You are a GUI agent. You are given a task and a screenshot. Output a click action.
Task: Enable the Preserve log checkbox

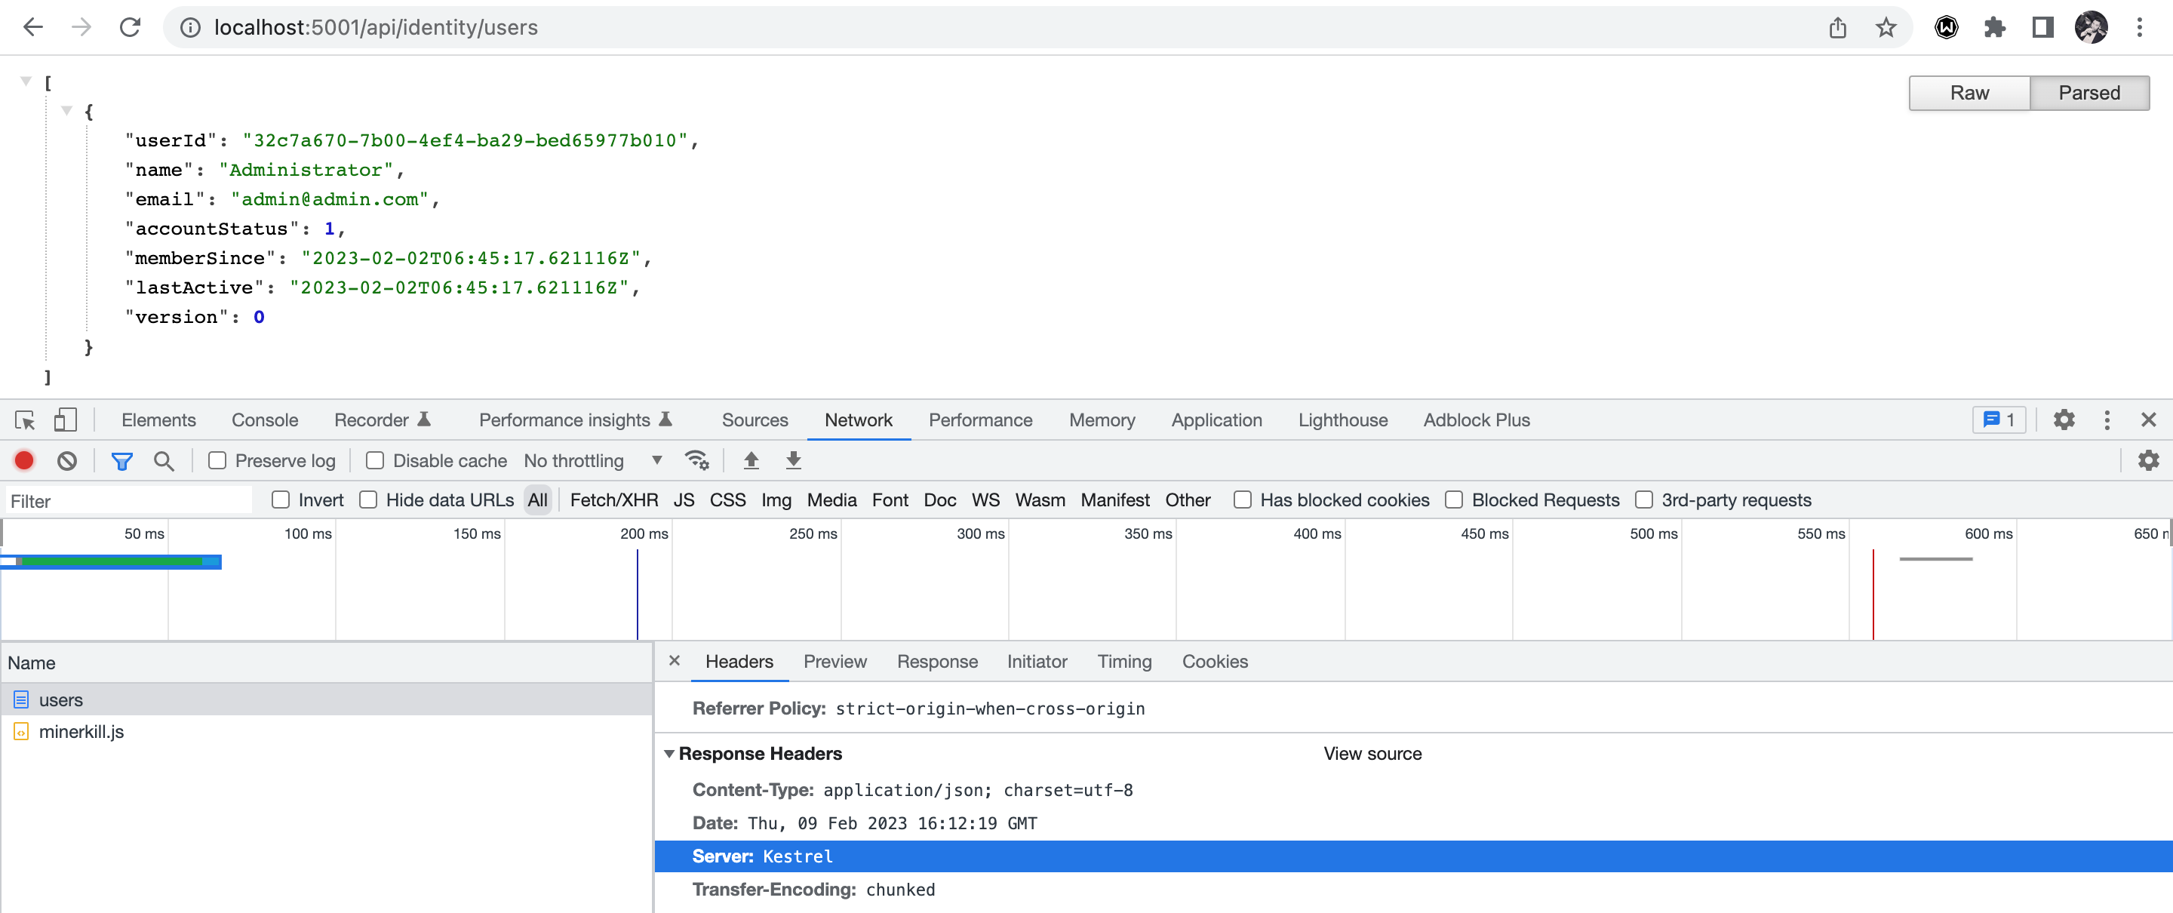[x=217, y=461]
